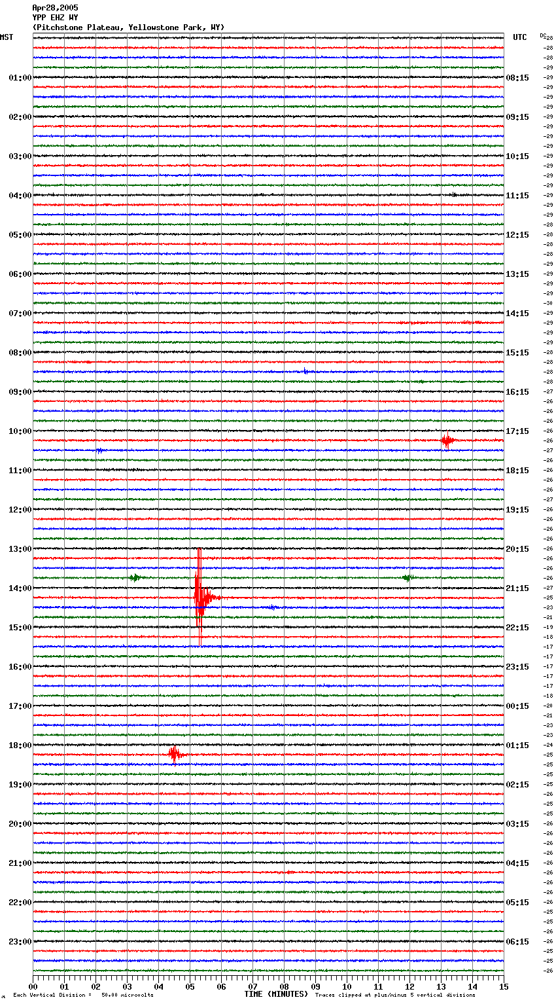Viewport: 556px width, 1004px height.
Task: Click the TIME (MINUTES) axis title
Action: [x=276, y=994]
